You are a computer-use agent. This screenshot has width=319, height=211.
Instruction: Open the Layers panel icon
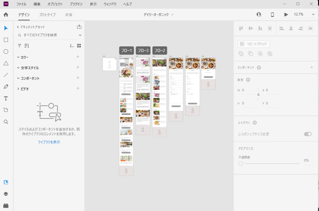pyautogui.click(x=6, y=194)
